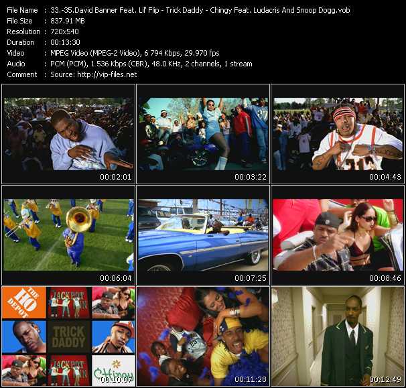Viewport: 406px width, 388px height.
Task: Click the TRICK DADDY title tile in collage
Action: point(68,336)
